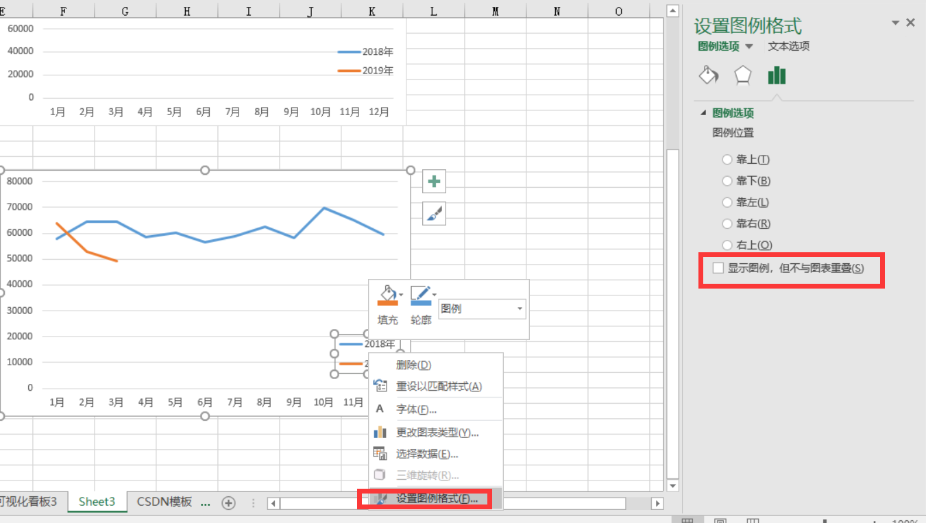
Task: Click the chart's top-middle resize handle
Action: (205, 171)
